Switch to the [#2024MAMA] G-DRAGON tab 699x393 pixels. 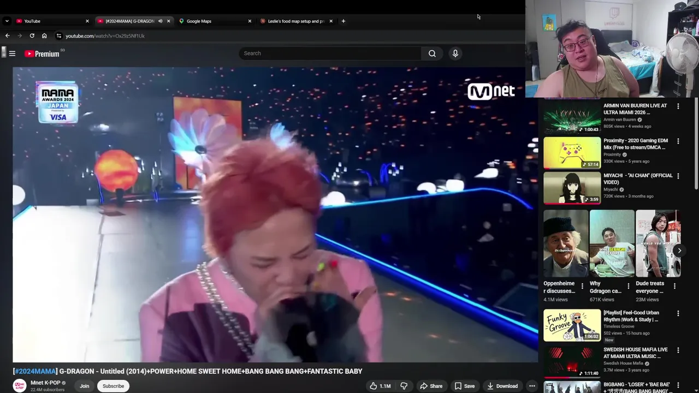[134, 21]
